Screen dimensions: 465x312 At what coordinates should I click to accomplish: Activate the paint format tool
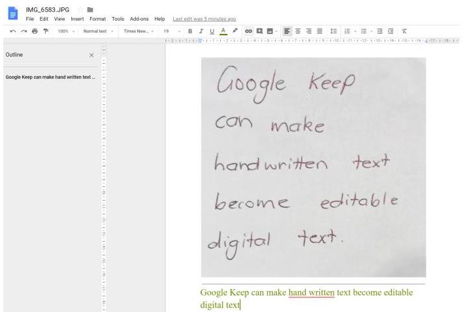point(46,31)
